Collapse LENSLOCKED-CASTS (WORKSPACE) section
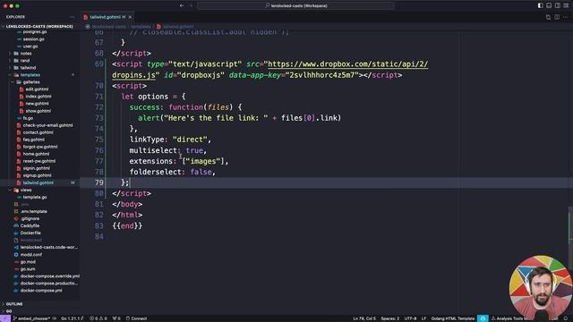Viewport: 573px width, 322px height. 39,26
